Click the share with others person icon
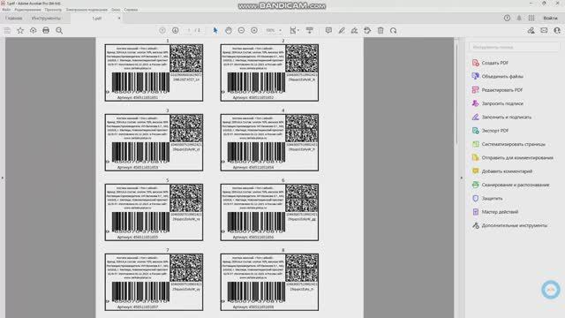 pos(557,31)
